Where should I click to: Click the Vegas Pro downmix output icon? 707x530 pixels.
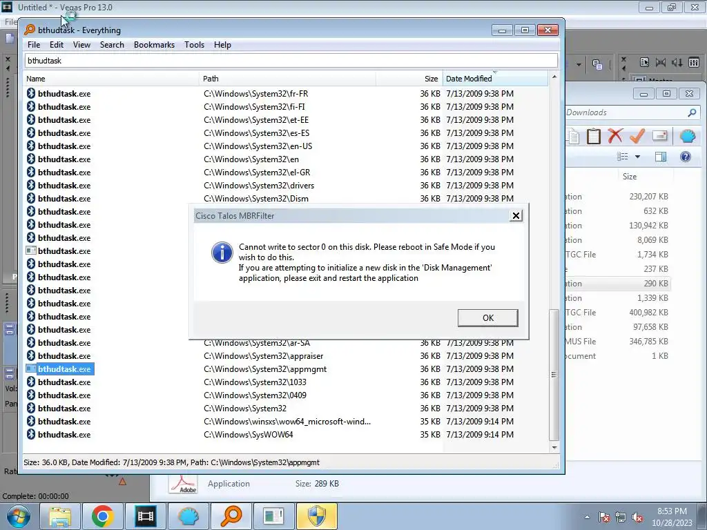(661, 63)
